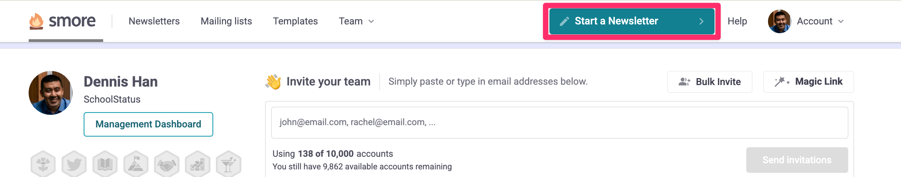901x177 pixels.
Task: Select the growth chart badge
Action: pyautogui.click(x=198, y=164)
